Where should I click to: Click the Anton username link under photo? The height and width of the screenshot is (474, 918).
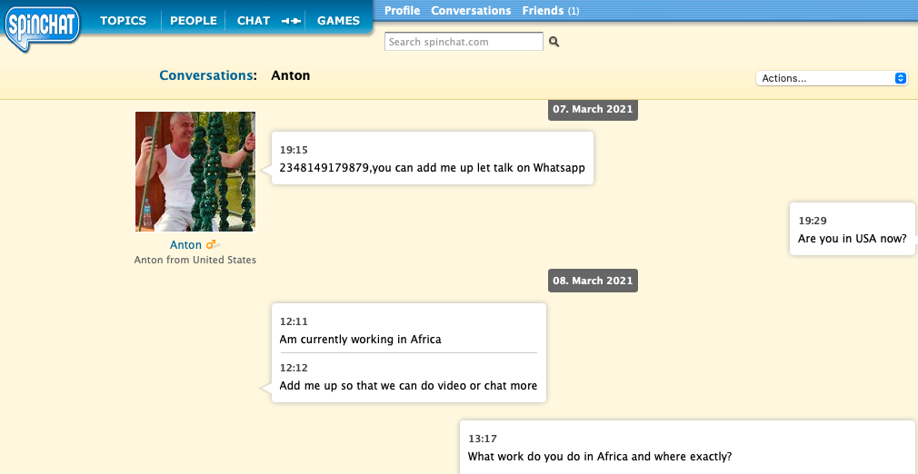[x=185, y=245]
